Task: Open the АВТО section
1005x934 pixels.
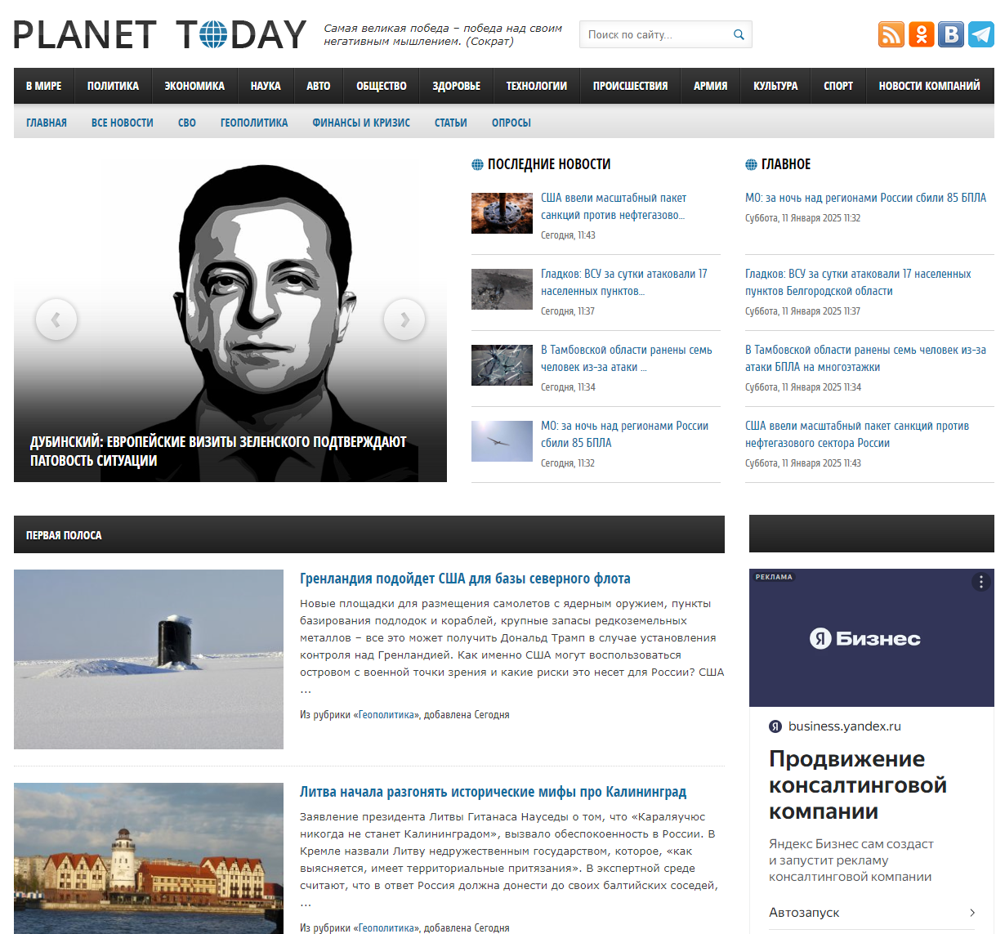Action: coord(319,86)
